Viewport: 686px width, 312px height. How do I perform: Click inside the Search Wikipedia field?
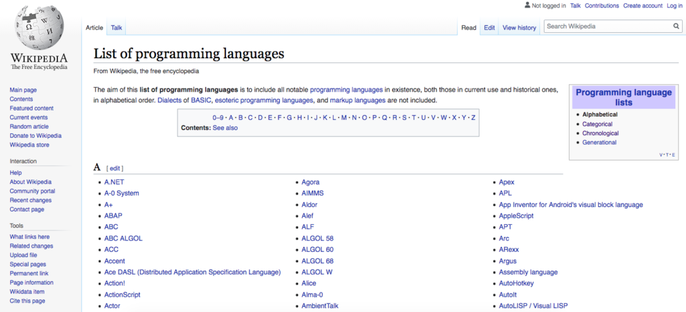pyautogui.click(x=606, y=27)
